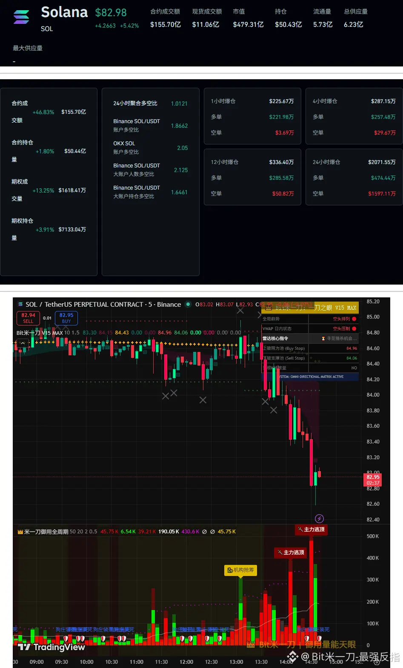The image size is (403, 668).
Task: Collapse indicator legend with the chevron arrow
Action: [x=23, y=343]
